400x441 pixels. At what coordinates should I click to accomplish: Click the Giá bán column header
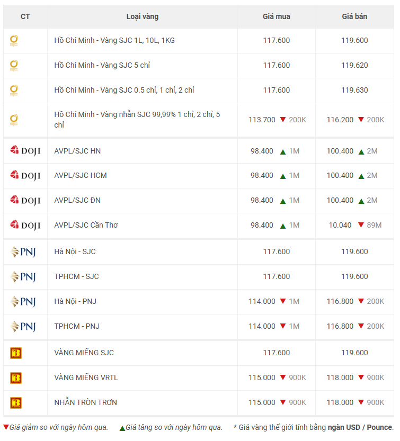pyautogui.click(x=354, y=16)
